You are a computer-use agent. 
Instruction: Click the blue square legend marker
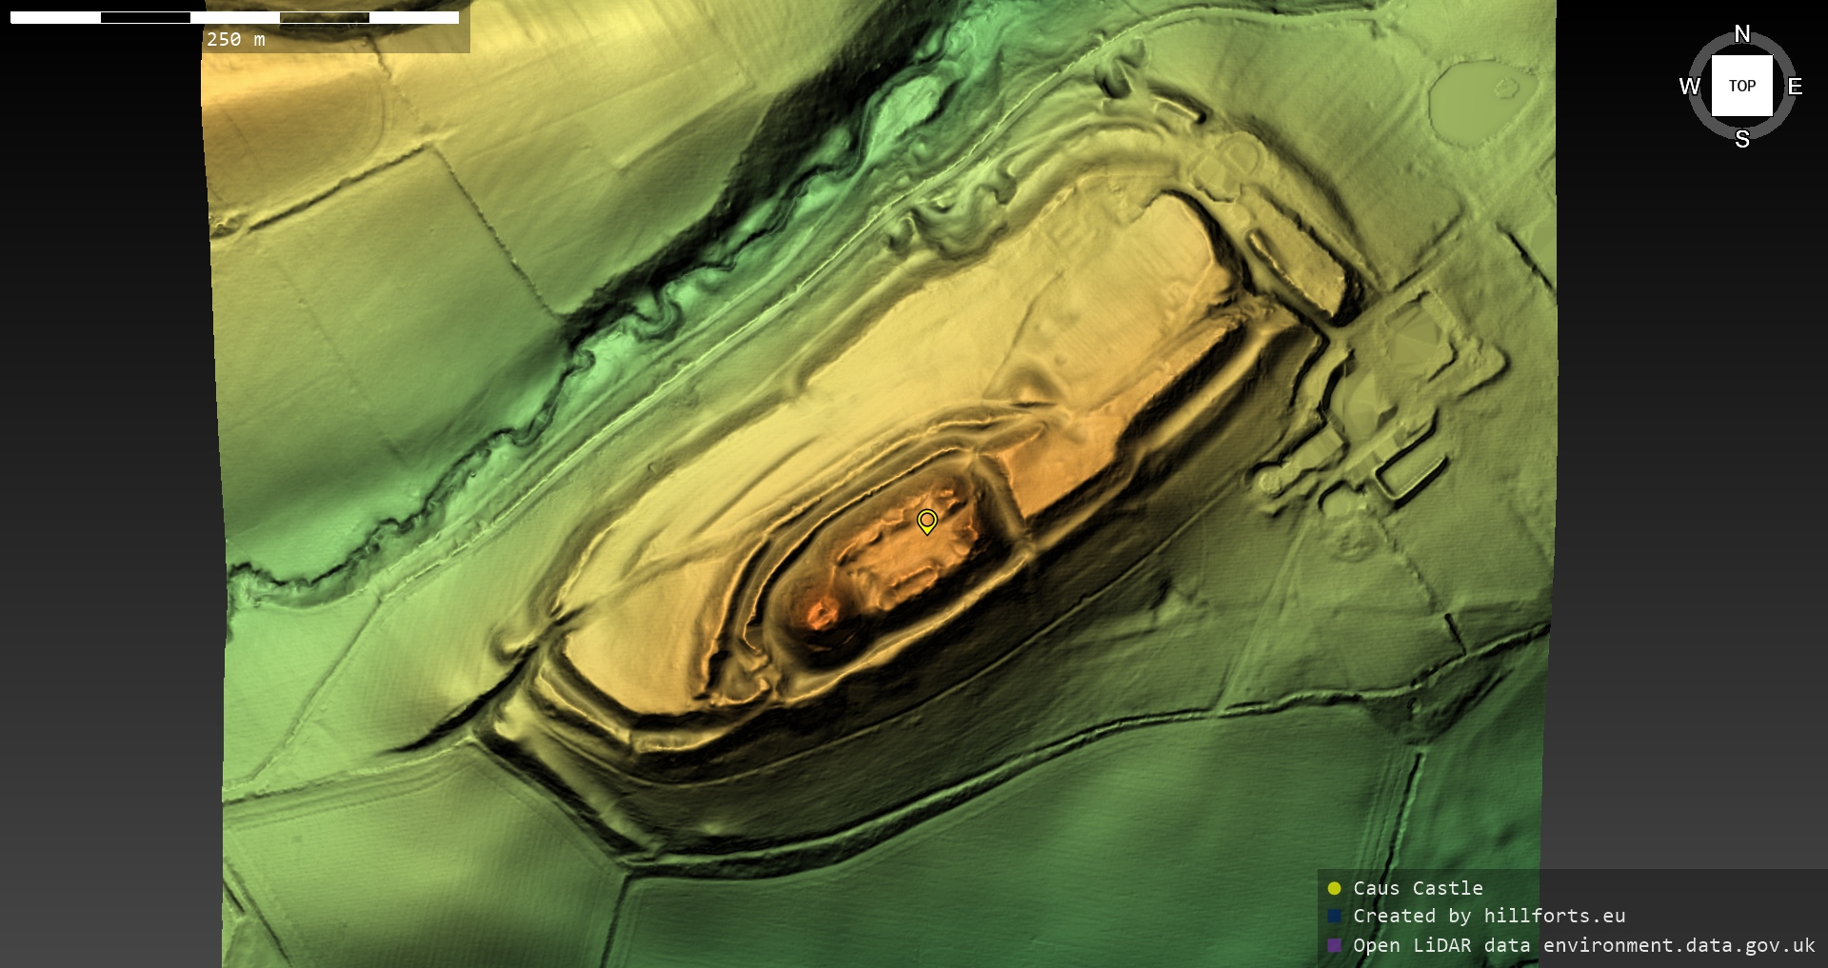[1334, 916]
